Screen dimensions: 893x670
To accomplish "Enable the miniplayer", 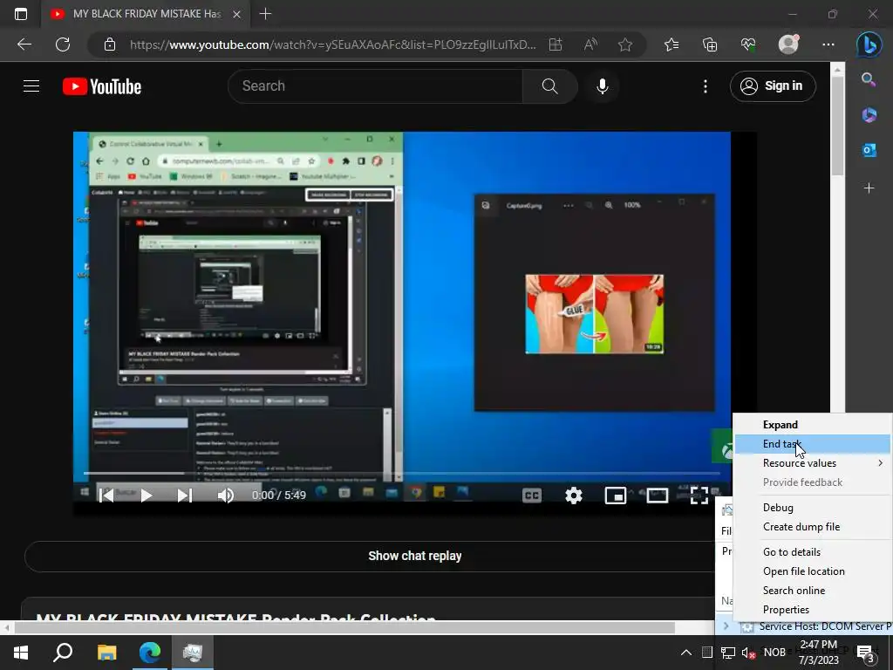I will point(616,496).
